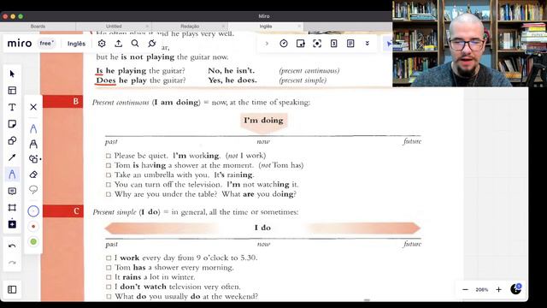Choose the Eraser in drawing submenu
The image size is (547, 308).
click(33, 175)
